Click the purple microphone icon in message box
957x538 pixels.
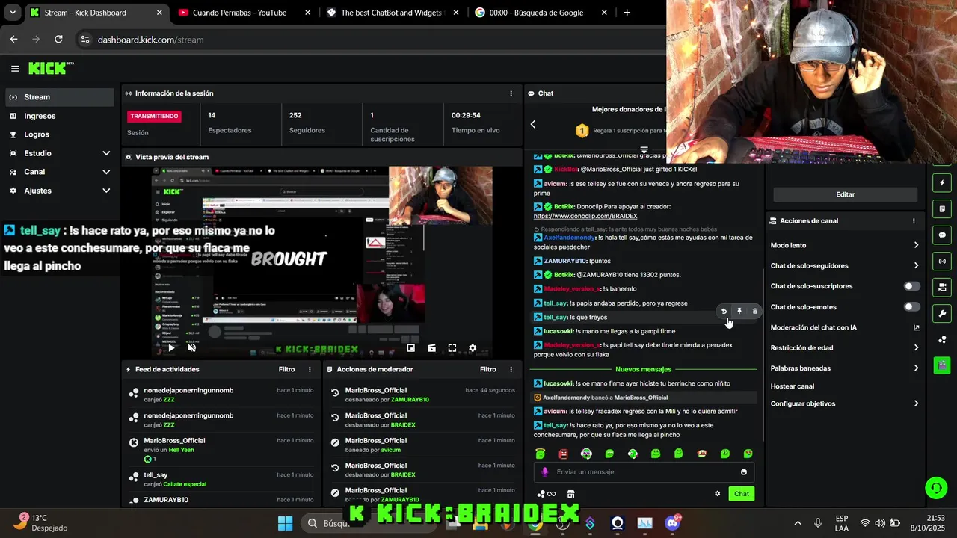pos(544,472)
